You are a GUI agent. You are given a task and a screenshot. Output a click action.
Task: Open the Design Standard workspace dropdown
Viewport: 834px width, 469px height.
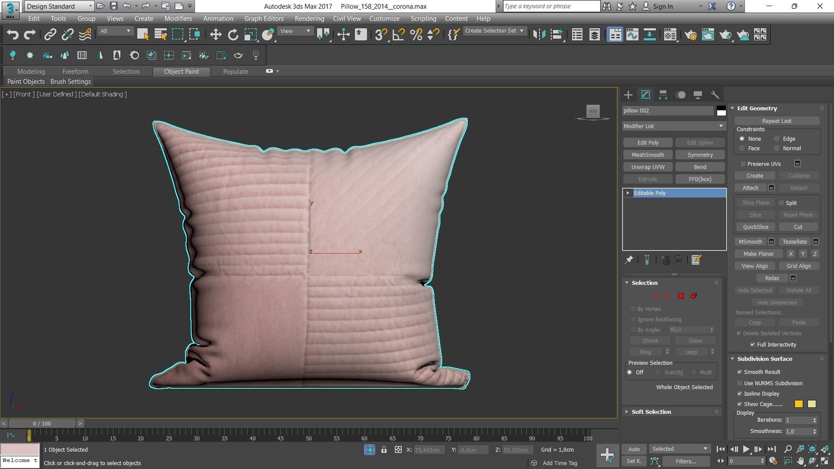click(59, 6)
